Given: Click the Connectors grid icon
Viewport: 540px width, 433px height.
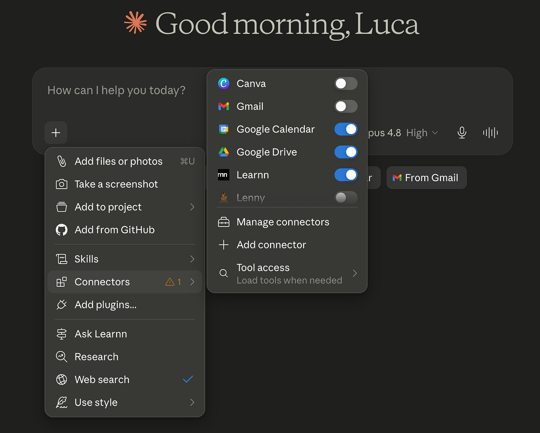Looking at the screenshot, I should [x=62, y=282].
